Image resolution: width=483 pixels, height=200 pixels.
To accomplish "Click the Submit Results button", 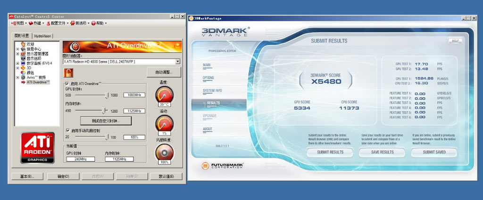I will click(x=330, y=152).
